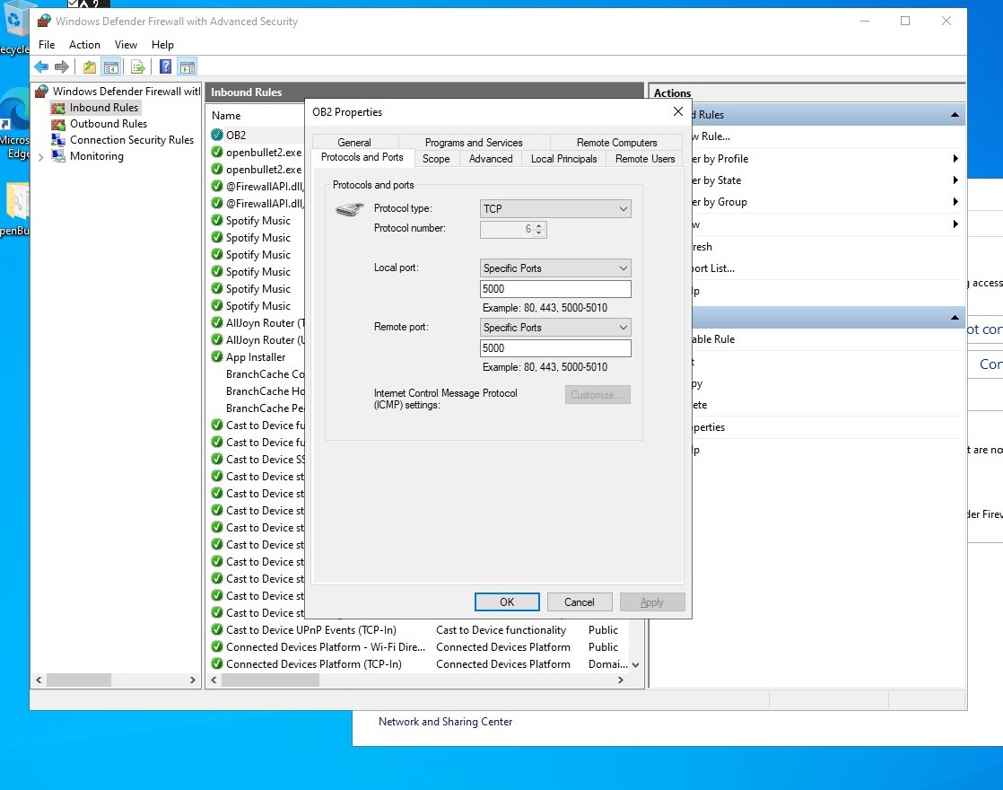1003x790 pixels.
Task: Switch to the Remote Computers tab
Action: point(616,142)
